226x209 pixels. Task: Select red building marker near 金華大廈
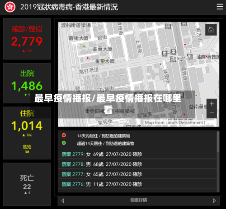pyautogui.click(x=88, y=58)
